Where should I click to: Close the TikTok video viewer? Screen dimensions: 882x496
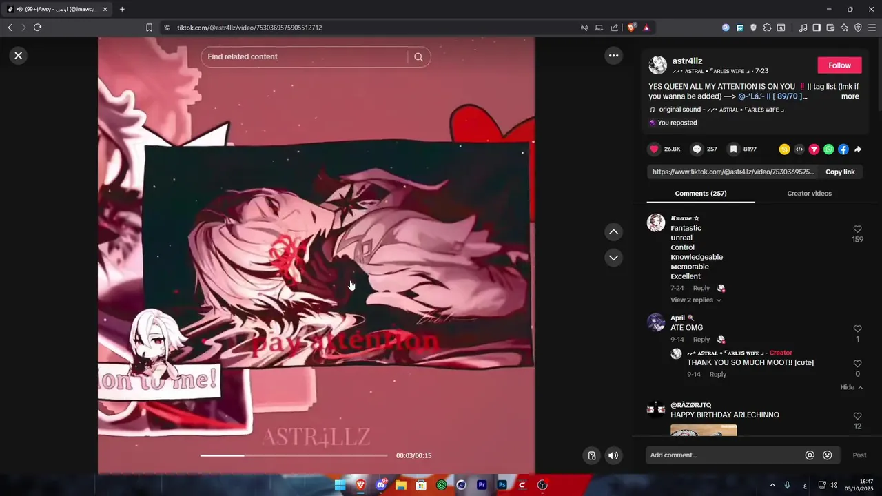coord(19,56)
